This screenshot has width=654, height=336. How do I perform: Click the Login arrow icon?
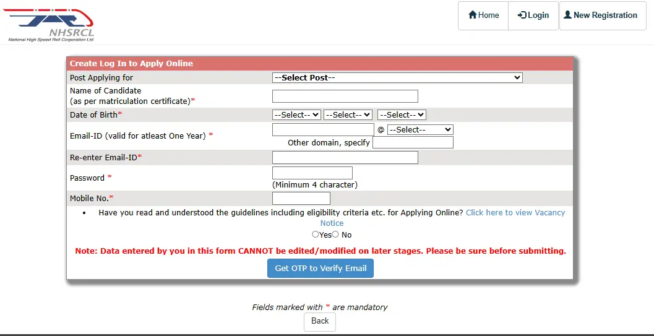pos(522,15)
